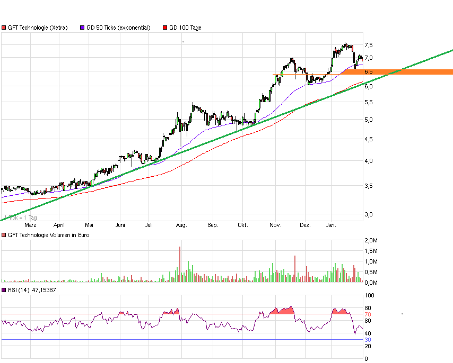The width and height of the screenshot is (453, 363).
Task: Click the purple RSI legend square
Action: click(x=4, y=290)
